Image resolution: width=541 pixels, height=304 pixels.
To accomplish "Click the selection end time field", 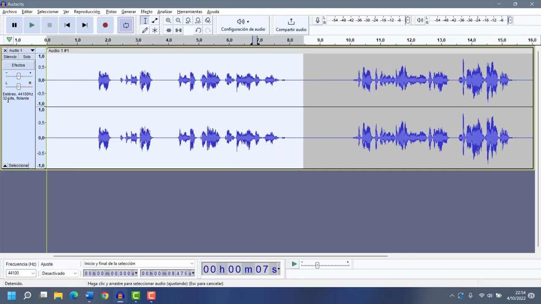I will pos(168,274).
